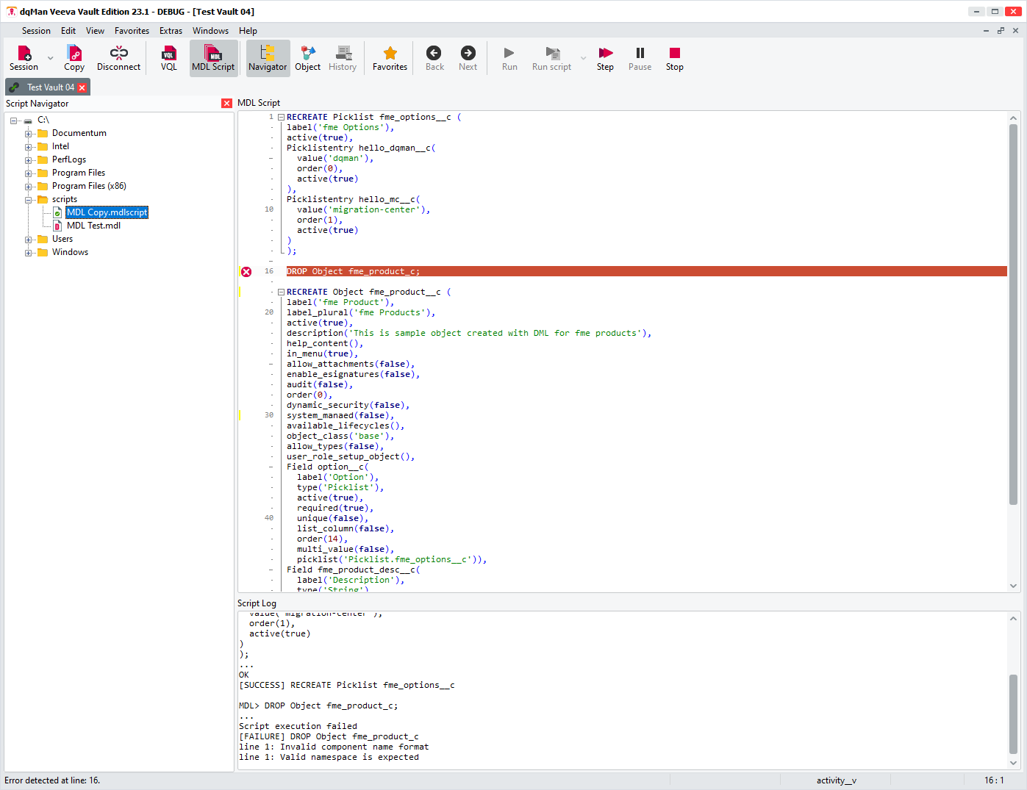Click the error marker on line 16
This screenshot has height=790, width=1027.
[x=246, y=272]
